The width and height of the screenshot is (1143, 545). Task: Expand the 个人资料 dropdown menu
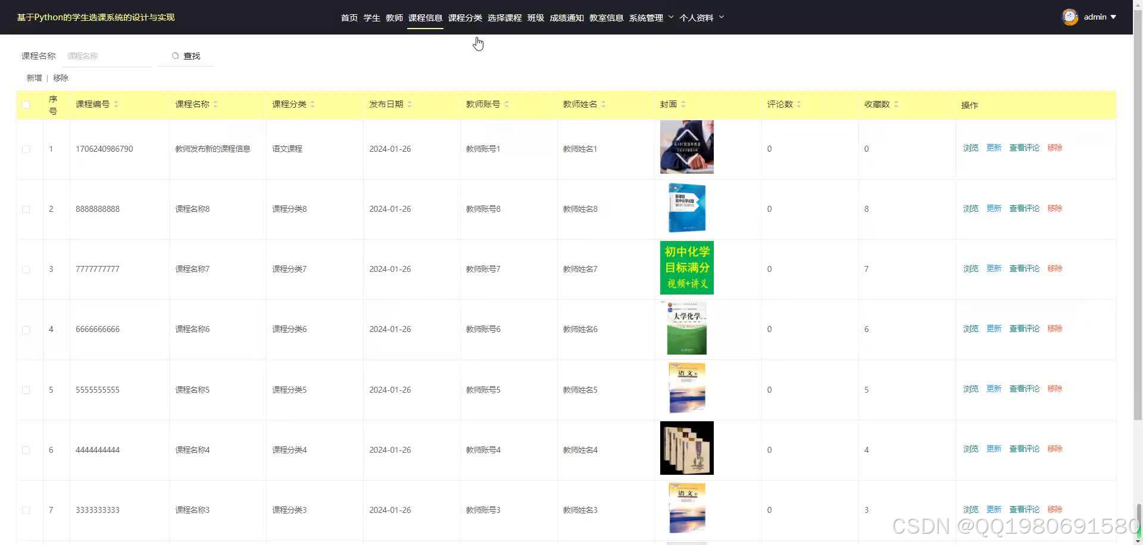[x=702, y=18]
